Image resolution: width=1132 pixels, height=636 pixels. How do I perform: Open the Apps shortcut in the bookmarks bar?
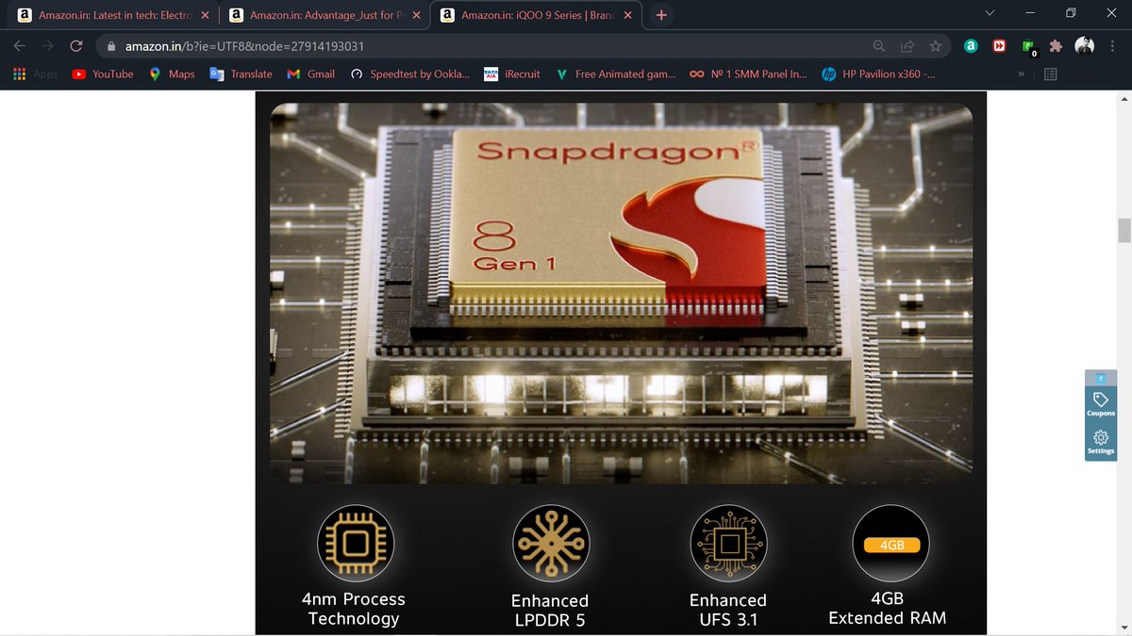click(35, 73)
